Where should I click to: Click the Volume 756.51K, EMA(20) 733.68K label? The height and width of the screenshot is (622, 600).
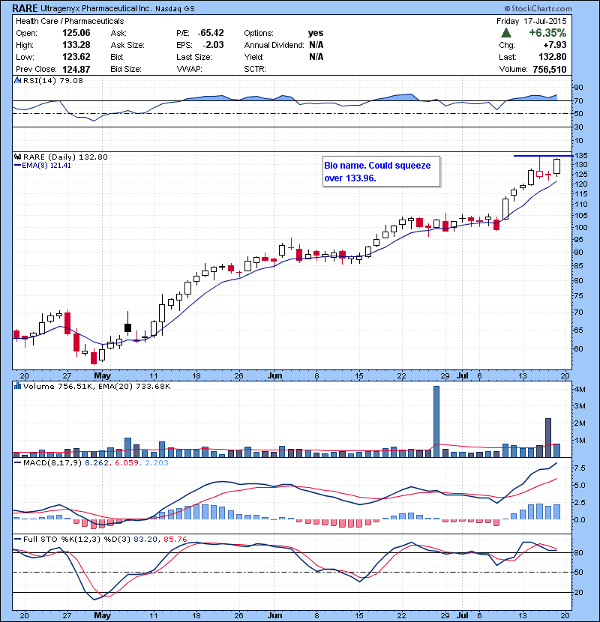[x=97, y=386]
